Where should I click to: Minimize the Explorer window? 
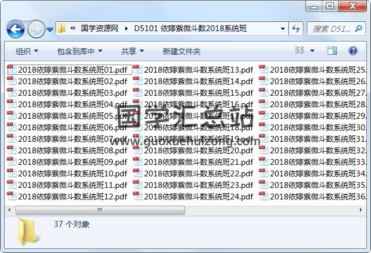314,6
